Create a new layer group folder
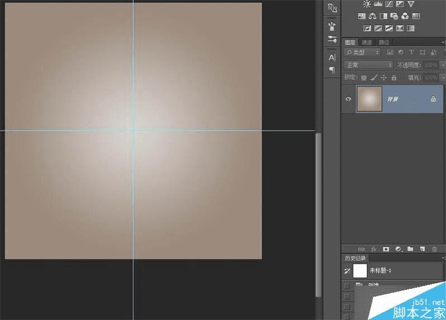 (410, 249)
